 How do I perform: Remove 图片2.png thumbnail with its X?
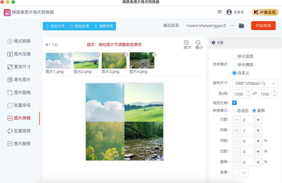(98, 55)
